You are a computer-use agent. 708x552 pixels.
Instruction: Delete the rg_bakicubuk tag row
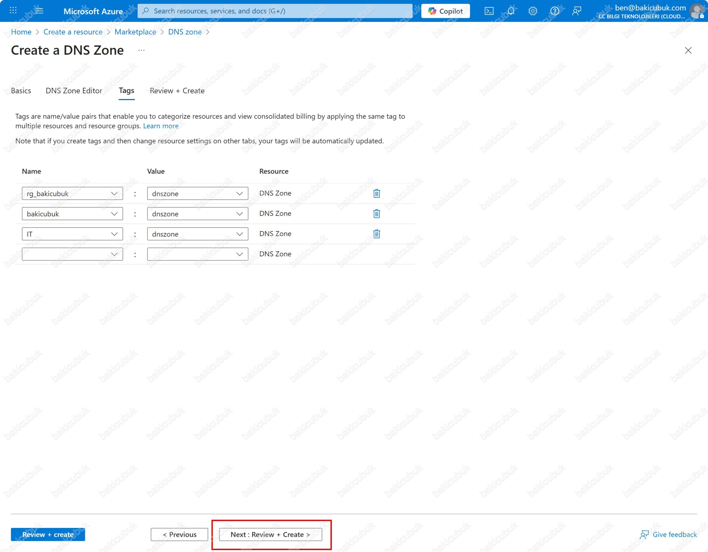376,194
